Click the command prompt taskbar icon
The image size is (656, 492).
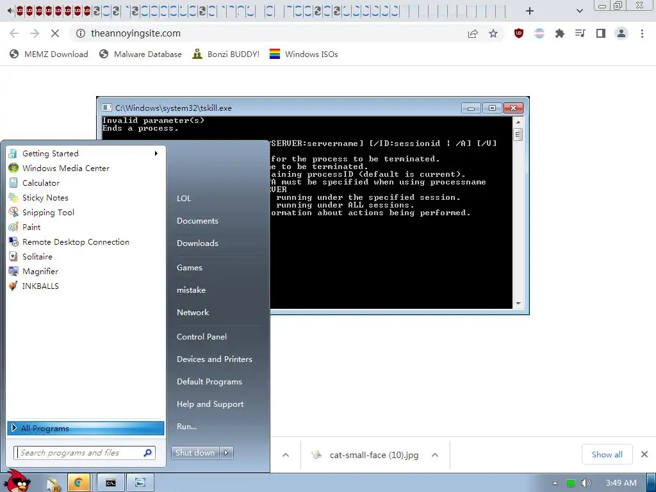coord(110,483)
